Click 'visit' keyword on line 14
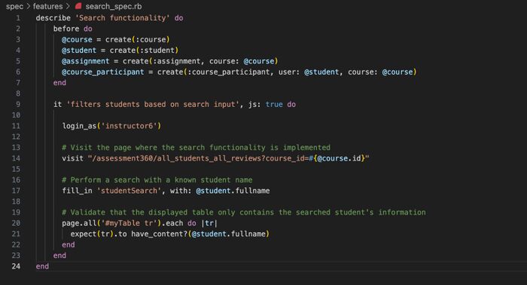Screen dimensions: 527x285 (72, 158)
